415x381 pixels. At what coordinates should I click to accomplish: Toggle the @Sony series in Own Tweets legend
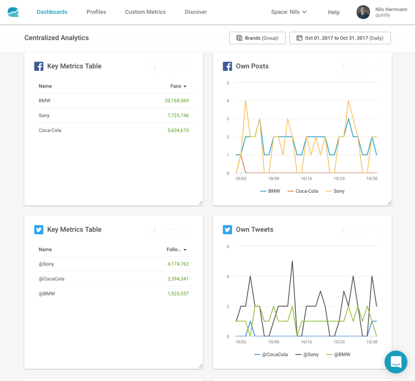click(307, 355)
